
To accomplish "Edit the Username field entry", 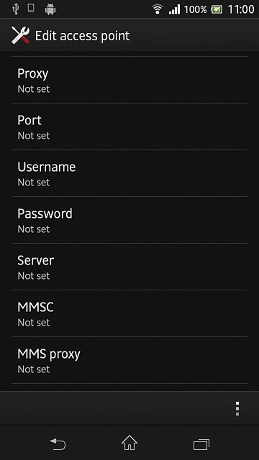I will tap(129, 173).
